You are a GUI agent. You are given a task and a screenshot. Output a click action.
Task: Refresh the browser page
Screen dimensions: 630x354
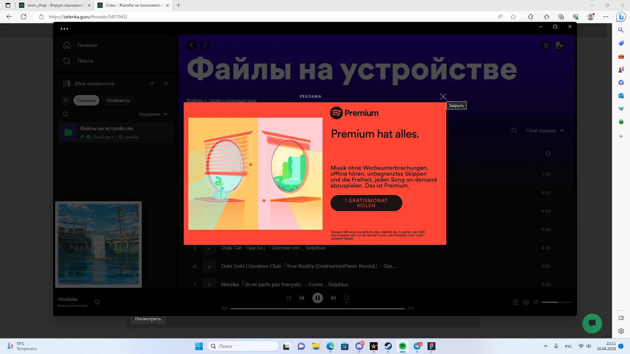pos(24,17)
